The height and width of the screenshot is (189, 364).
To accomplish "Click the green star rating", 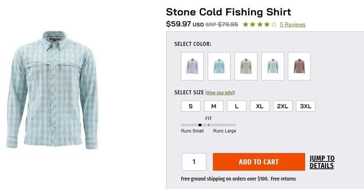I will pyautogui.click(x=260, y=25).
